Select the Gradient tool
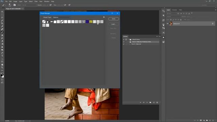This screenshot has height=122, width=217. click(2, 44)
